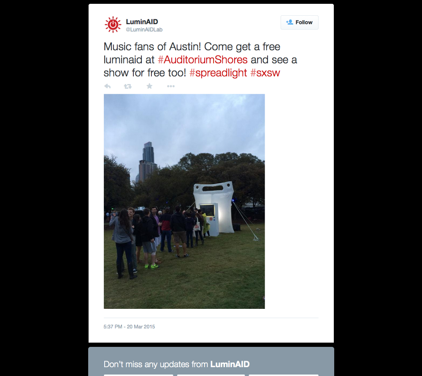Click bold LuminAID in the updates banner
This screenshot has width=422, height=376.
click(x=230, y=364)
